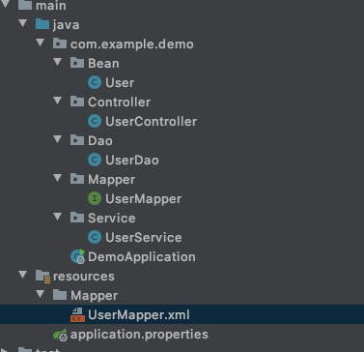Collapse the Controller package
The image size is (364, 352).
(x=58, y=101)
